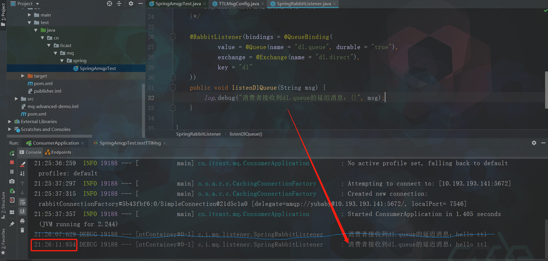Toggle soft-wrap in the console
The image size is (548, 261).
pos(22,202)
